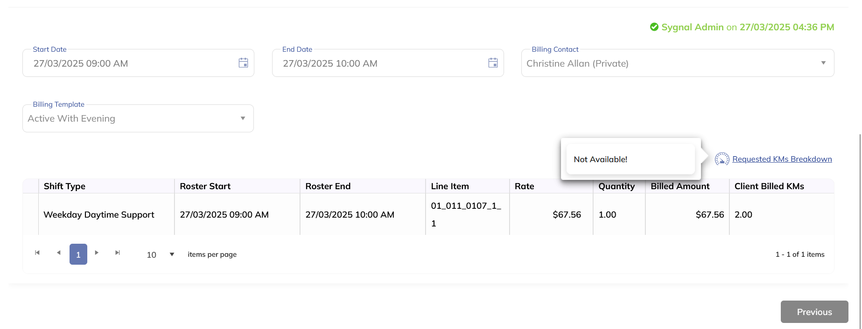Select the Weekday Daytime Support row
This screenshot has width=862, height=329.
99,215
